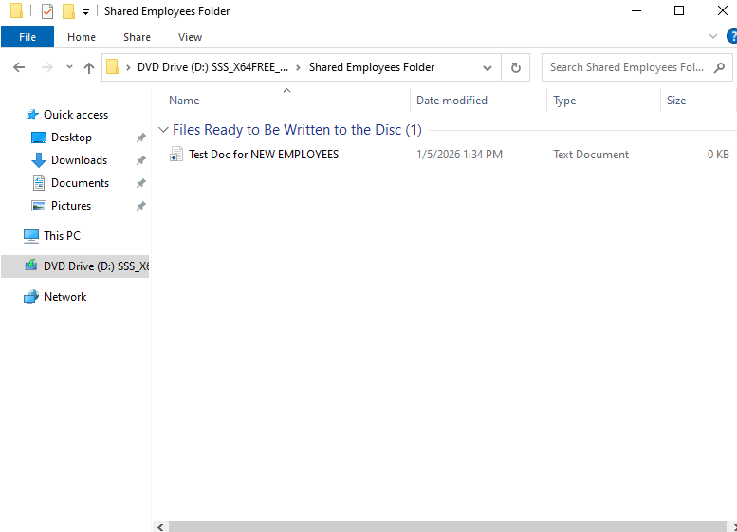Screen dimensions: 737x532
Task: Select the Test Doc file icon
Action: click(176, 155)
